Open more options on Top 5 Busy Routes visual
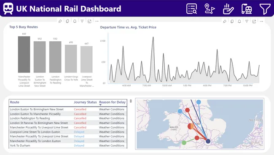 coord(97,21)
